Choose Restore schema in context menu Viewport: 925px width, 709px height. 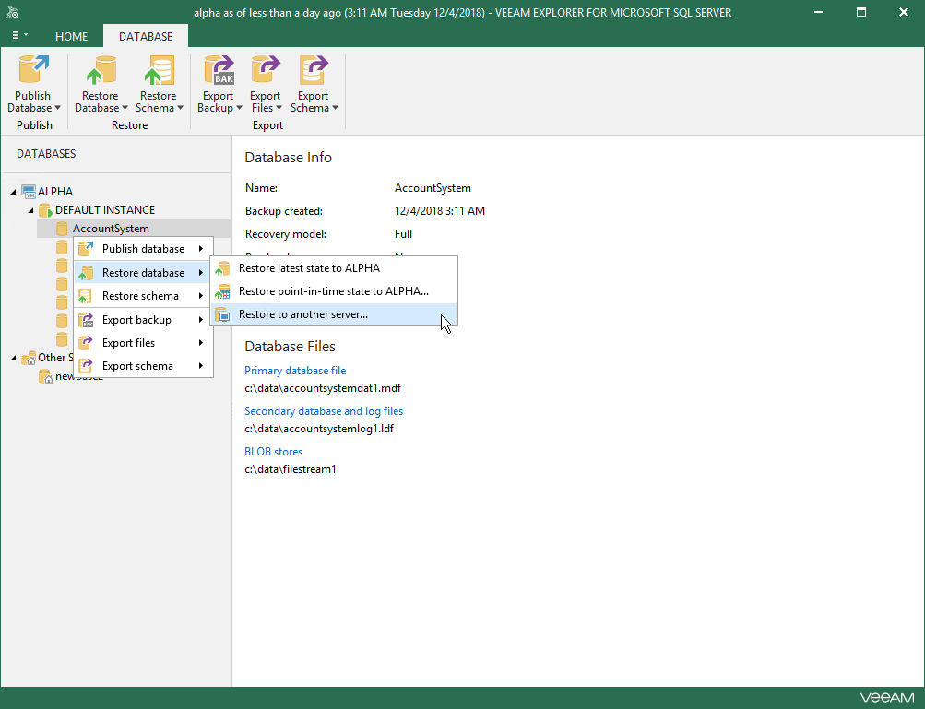tap(143, 296)
